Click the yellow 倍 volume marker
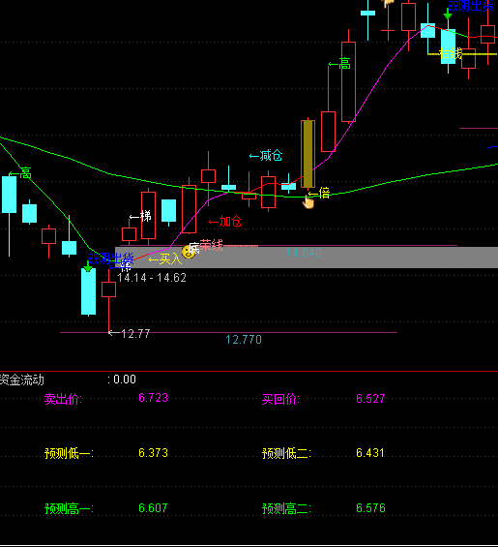498x547 pixels. (319, 193)
